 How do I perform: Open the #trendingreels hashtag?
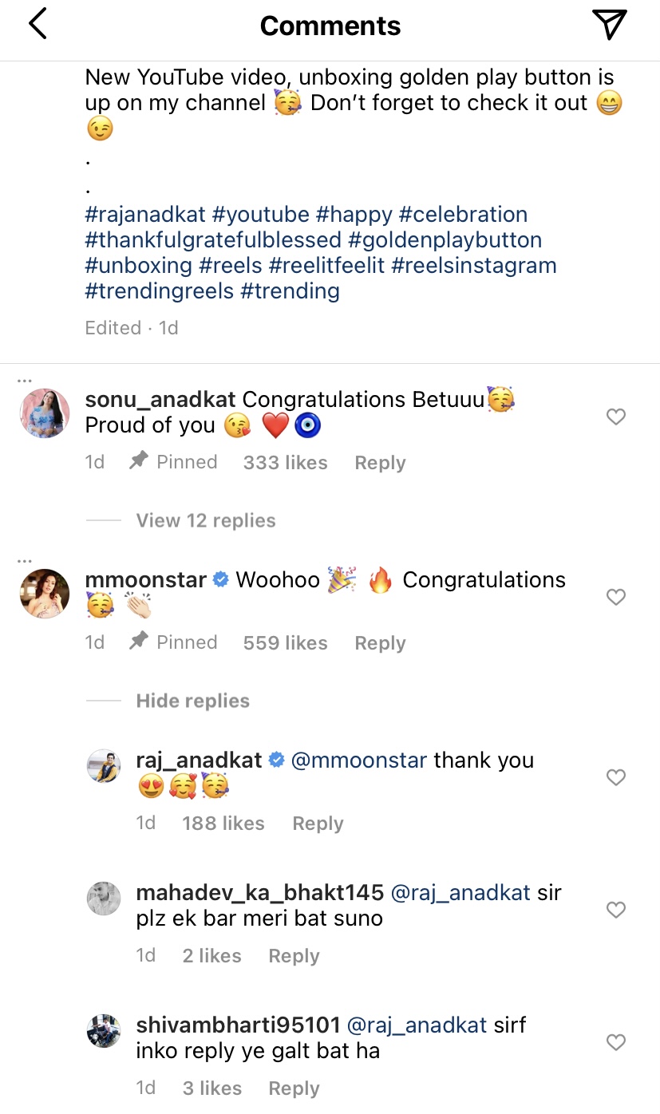click(x=160, y=291)
